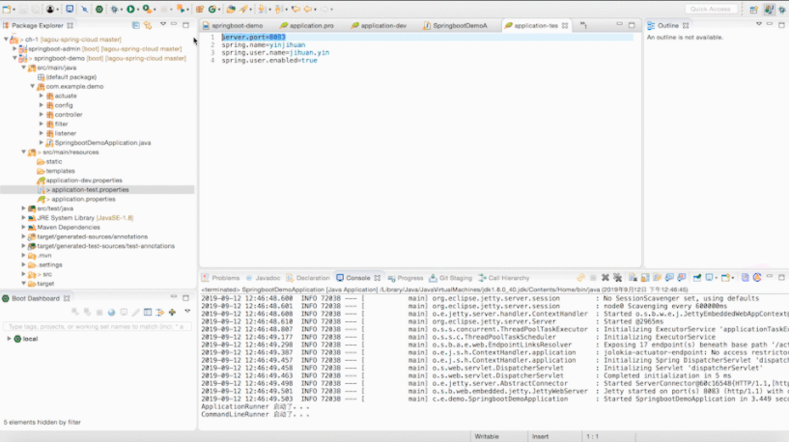The width and height of the screenshot is (789, 442).
Task: Click the Open Type toolbox icon
Action: (231, 9)
